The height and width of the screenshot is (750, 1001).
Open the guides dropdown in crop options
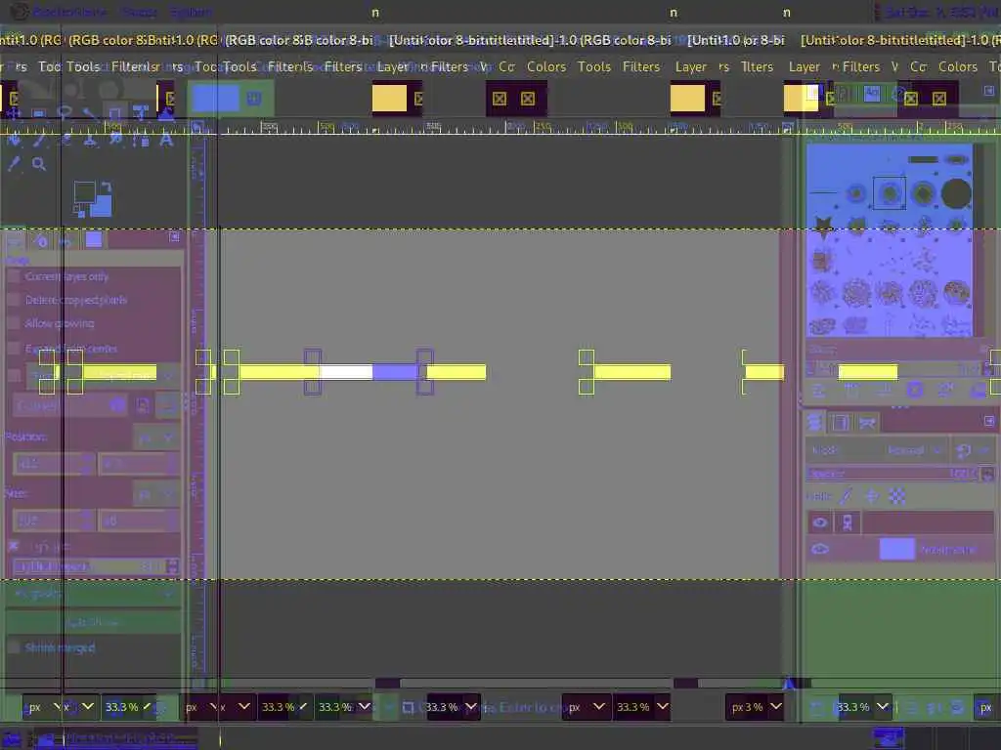pos(95,595)
